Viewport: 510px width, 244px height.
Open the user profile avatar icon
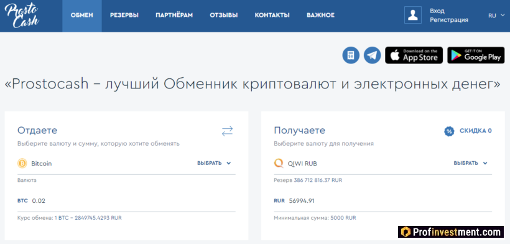click(x=413, y=15)
